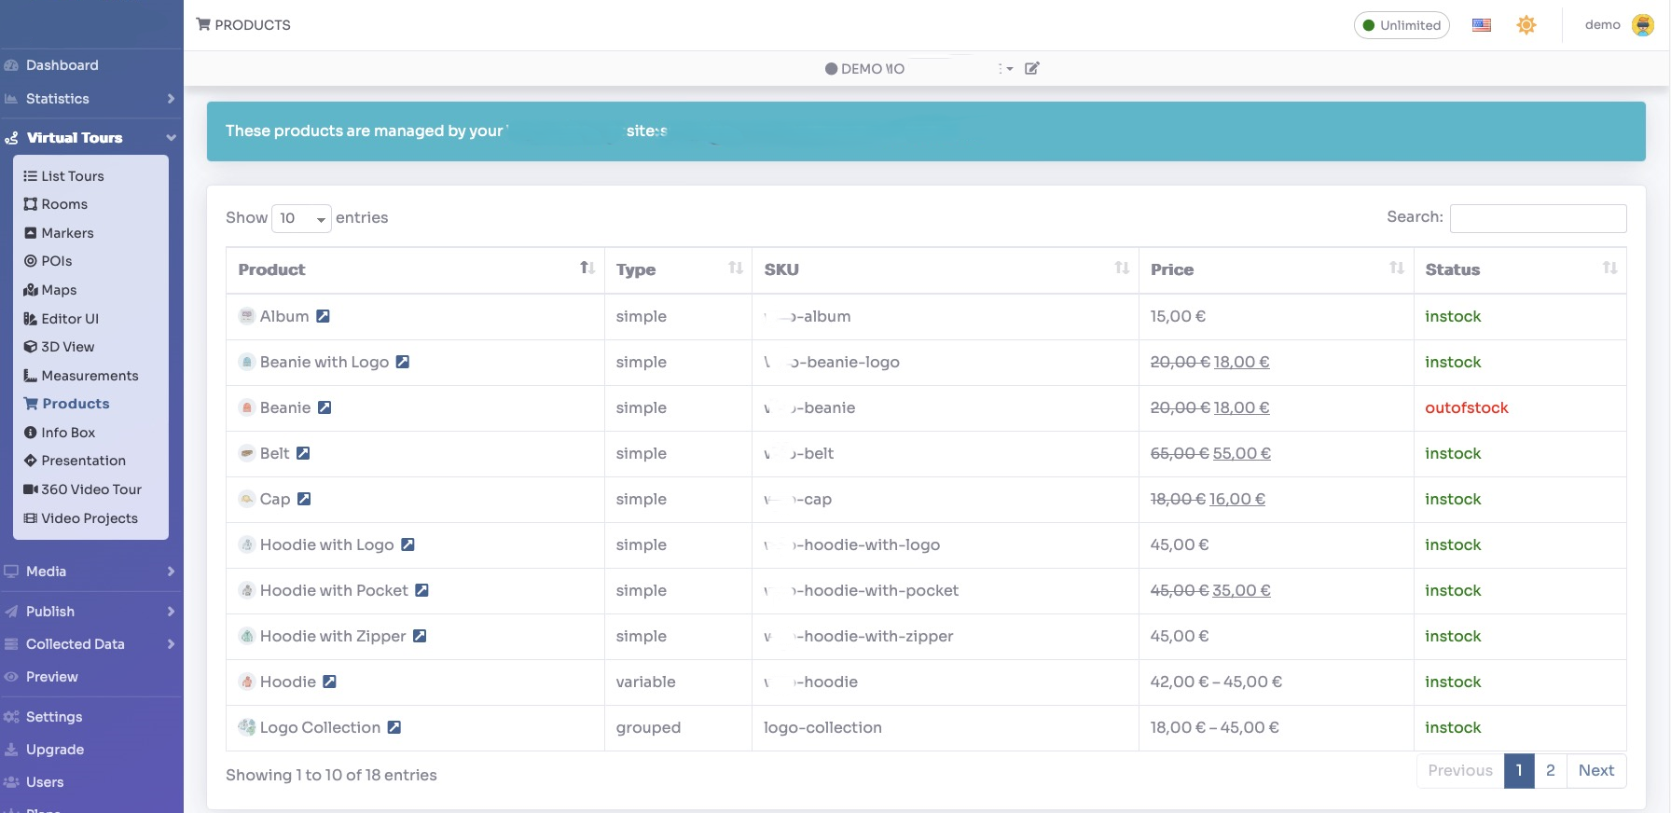
Task: Sort table by Status column
Action: point(1520,269)
